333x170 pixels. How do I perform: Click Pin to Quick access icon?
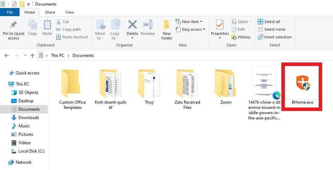(13, 25)
